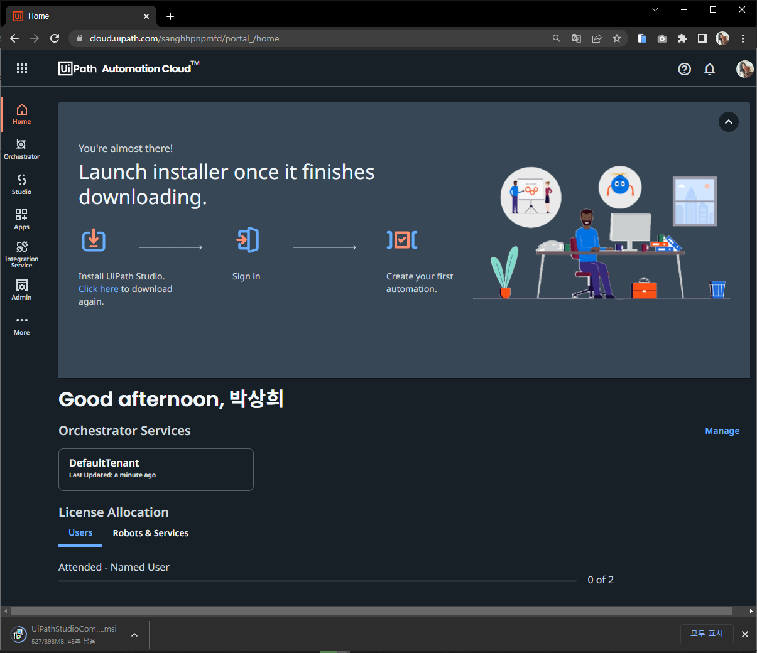This screenshot has height=653, width=757.
Task: Open the DefaultTenant service card
Action: pos(156,469)
